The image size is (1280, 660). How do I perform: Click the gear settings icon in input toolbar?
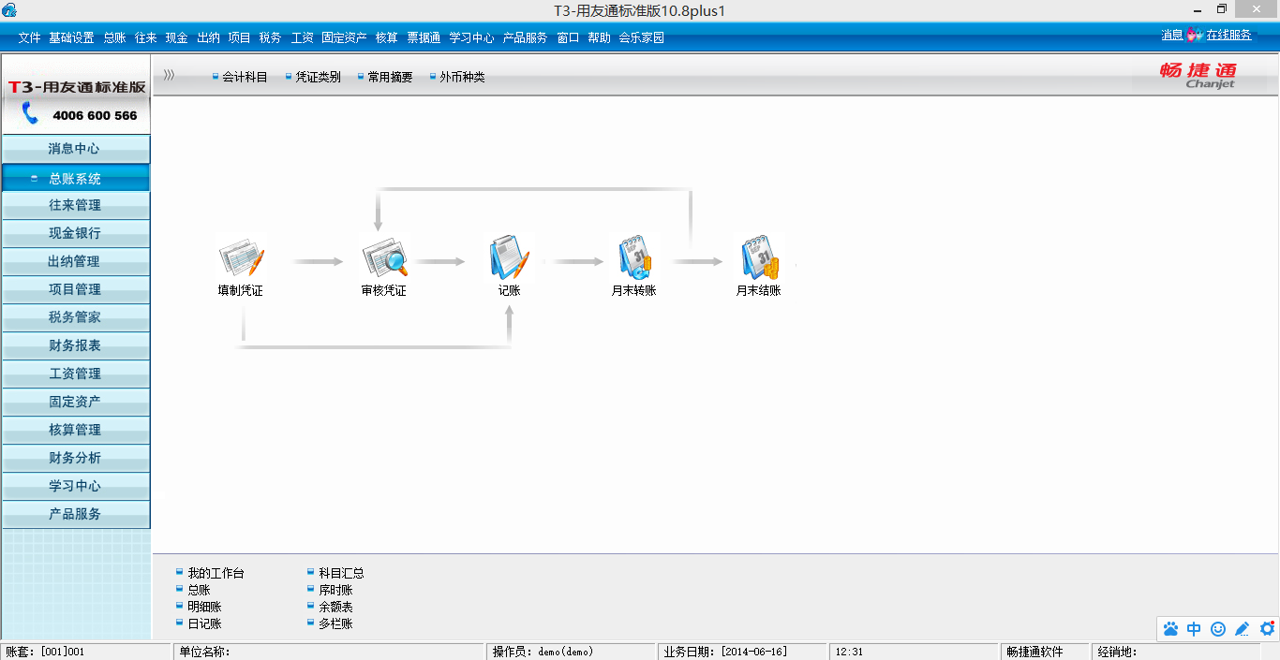tap(1267, 629)
